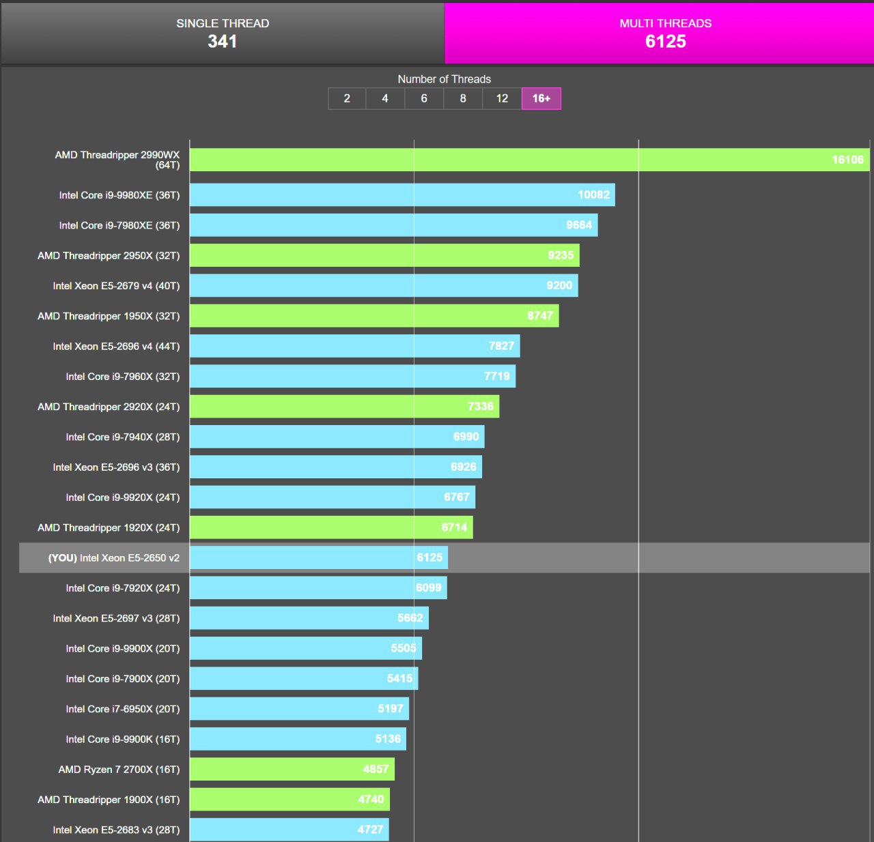
Task: Click the AMD Threadripper 1950X label
Action: (109, 316)
